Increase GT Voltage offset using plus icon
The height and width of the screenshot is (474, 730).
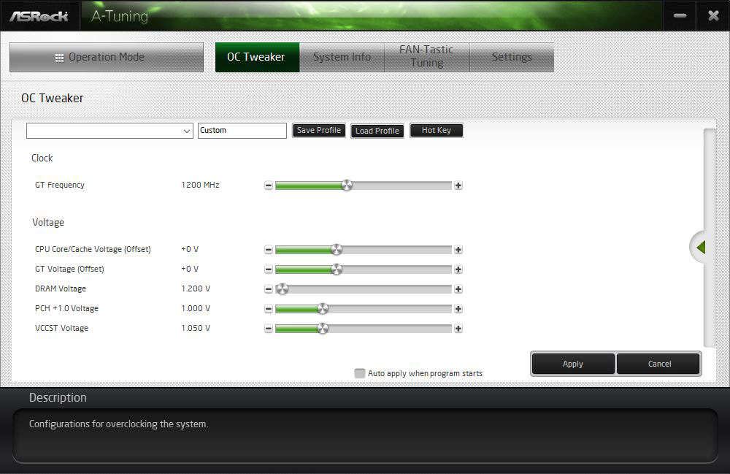tap(458, 269)
